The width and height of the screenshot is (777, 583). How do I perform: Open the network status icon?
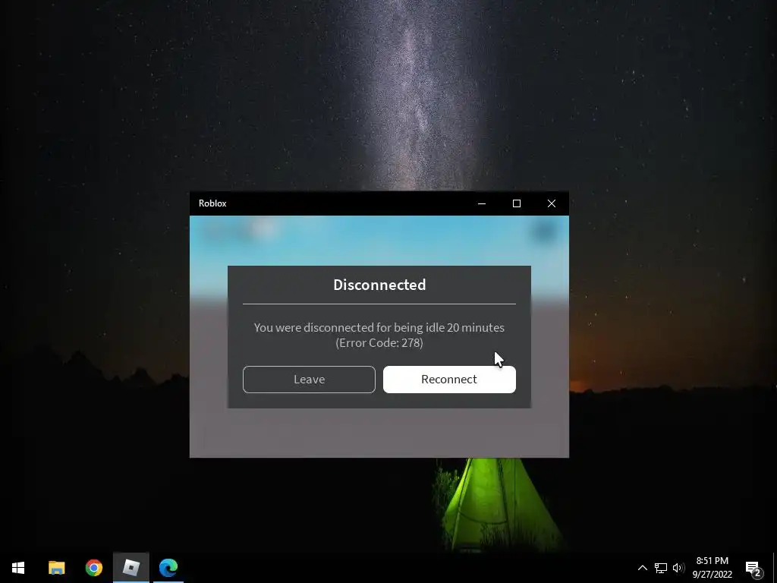pos(661,568)
